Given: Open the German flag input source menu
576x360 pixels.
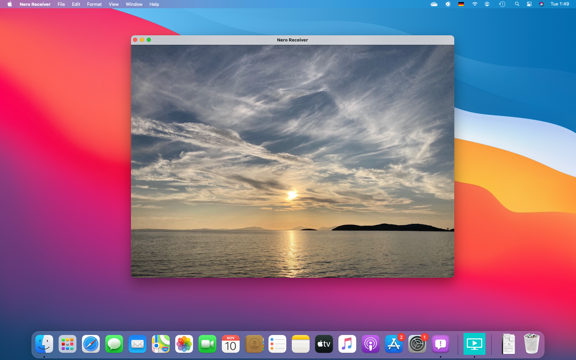Looking at the screenshot, I should [x=461, y=4].
